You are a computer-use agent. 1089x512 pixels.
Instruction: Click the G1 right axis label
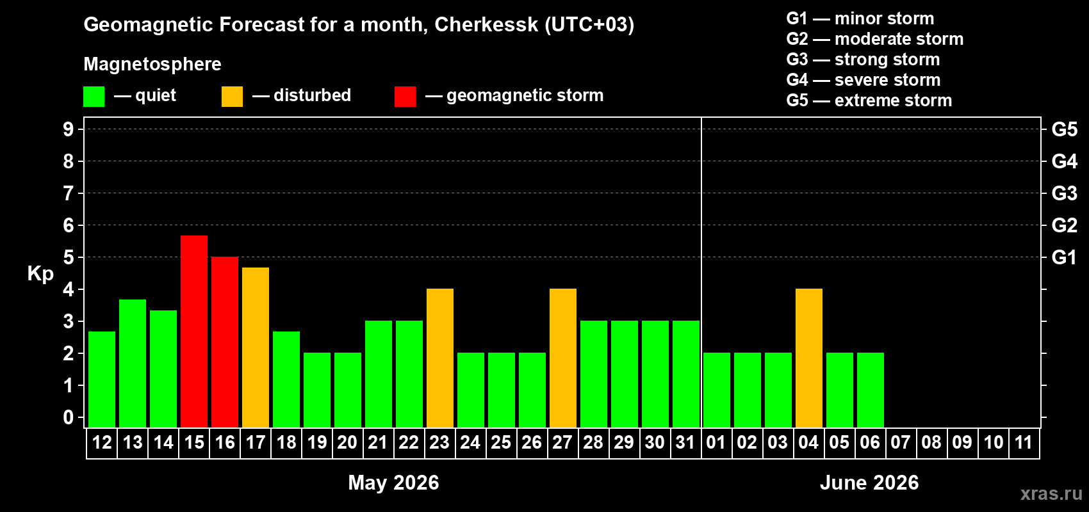coord(1064,257)
